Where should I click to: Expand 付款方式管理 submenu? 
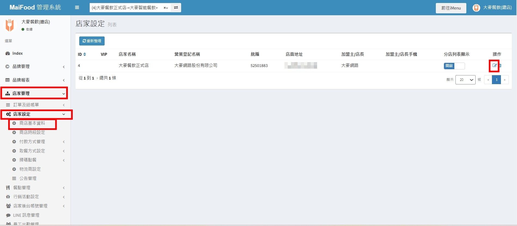click(32, 142)
